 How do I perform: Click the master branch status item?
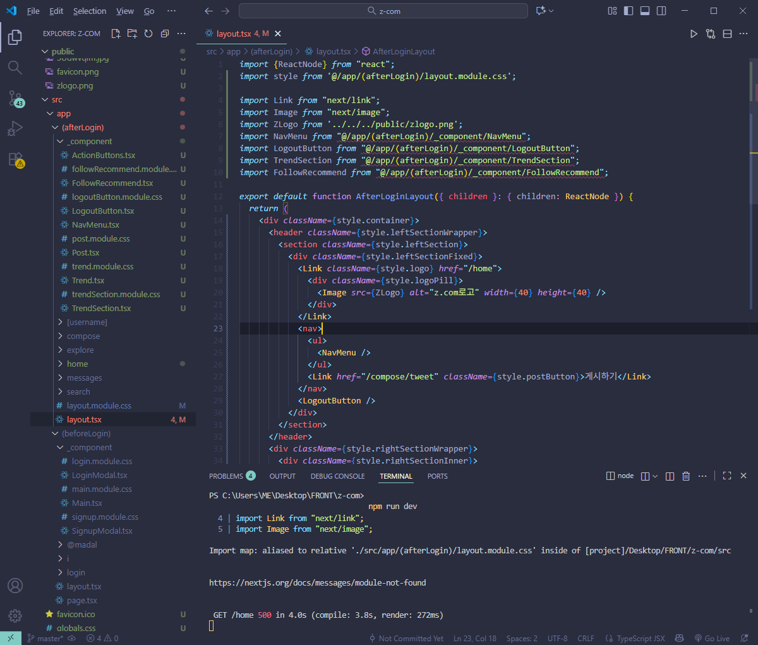tap(45, 639)
